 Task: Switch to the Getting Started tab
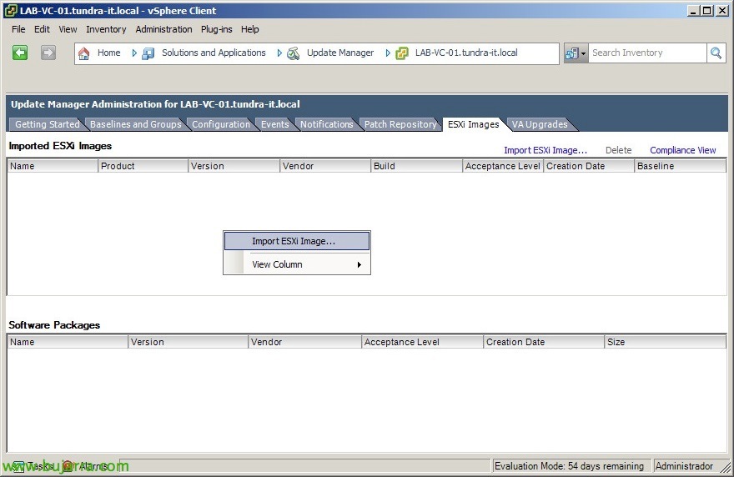tap(48, 124)
